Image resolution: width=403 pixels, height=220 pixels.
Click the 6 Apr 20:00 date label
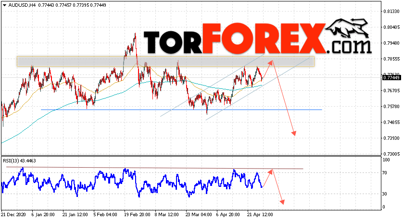(x=228, y=215)
